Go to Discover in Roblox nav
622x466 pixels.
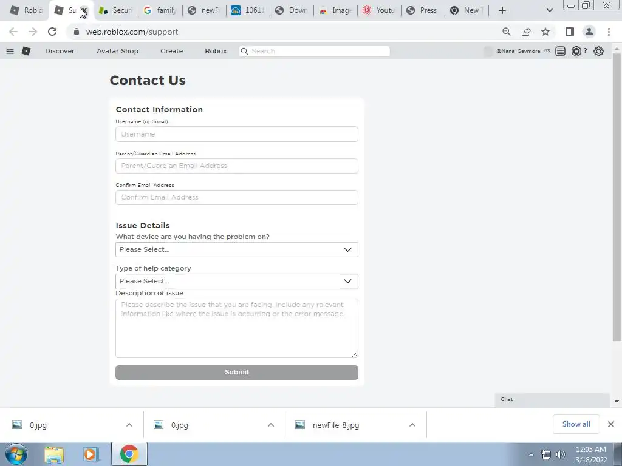[x=60, y=51]
